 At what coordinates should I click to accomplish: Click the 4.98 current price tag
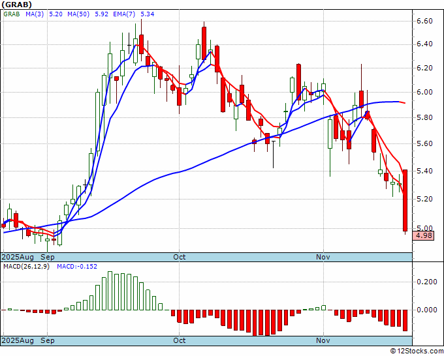coord(424,235)
